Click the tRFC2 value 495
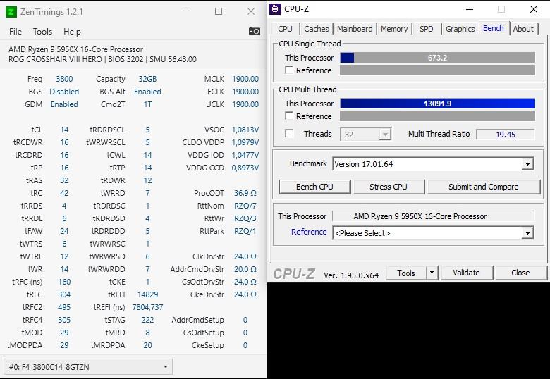550x379 pixels. click(x=64, y=307)
